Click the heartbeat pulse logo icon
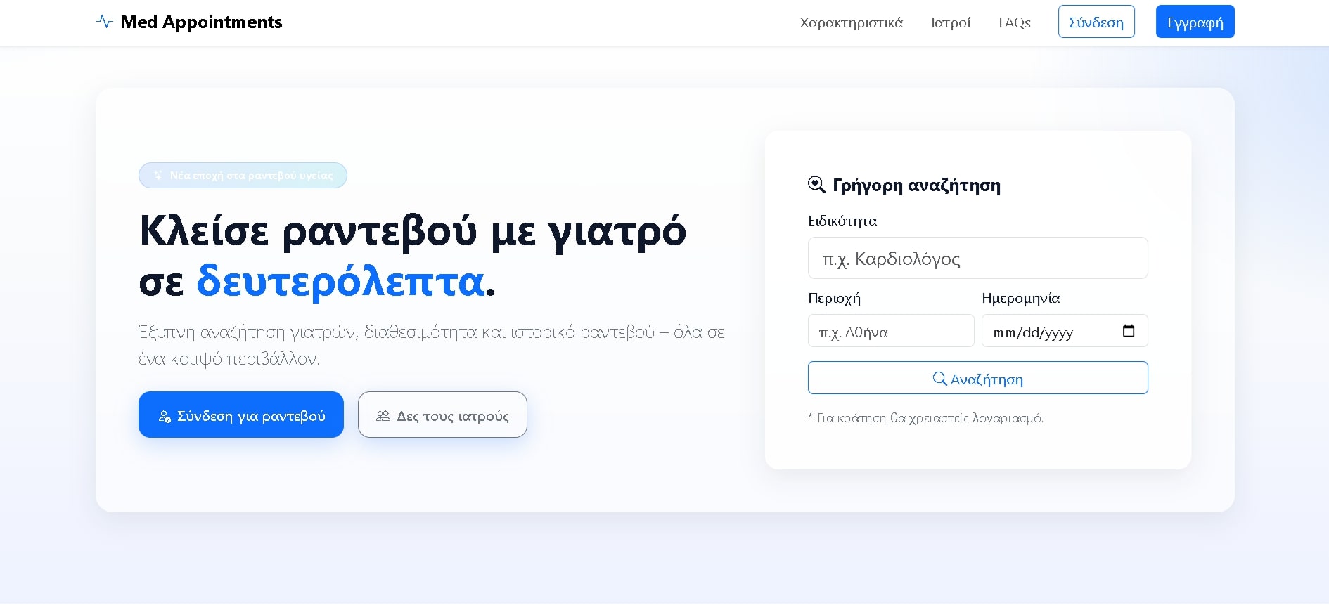 [104, 22]
